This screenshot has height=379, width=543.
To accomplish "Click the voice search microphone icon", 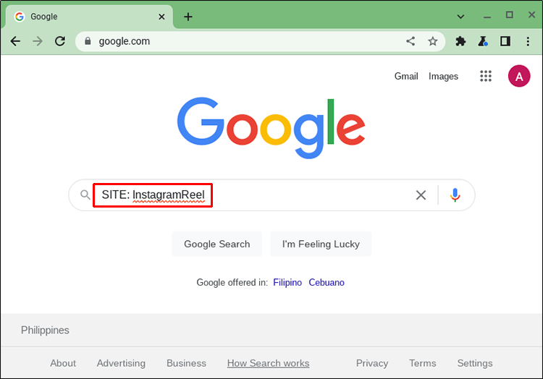I will click(455, 195).
